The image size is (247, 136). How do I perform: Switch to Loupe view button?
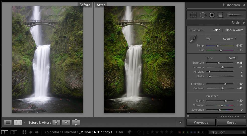pos(8,122)
